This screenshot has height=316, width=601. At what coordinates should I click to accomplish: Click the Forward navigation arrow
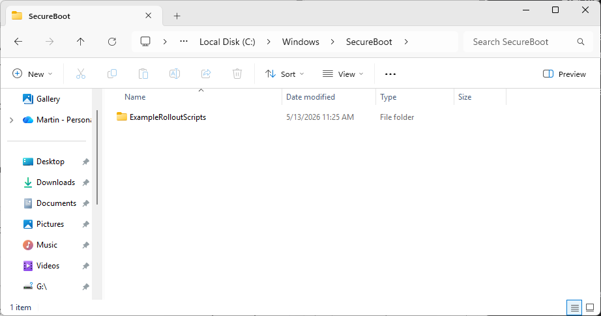click(50, 42)
